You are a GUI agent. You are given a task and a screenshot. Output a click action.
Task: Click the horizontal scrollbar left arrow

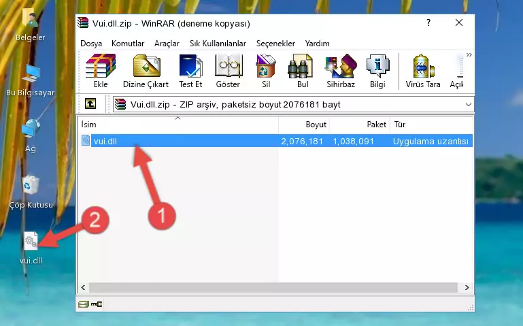(84, 287)
